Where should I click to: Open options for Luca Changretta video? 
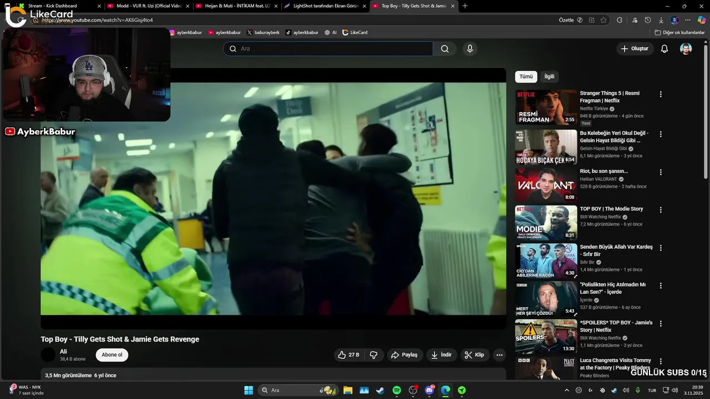[661, 361]
